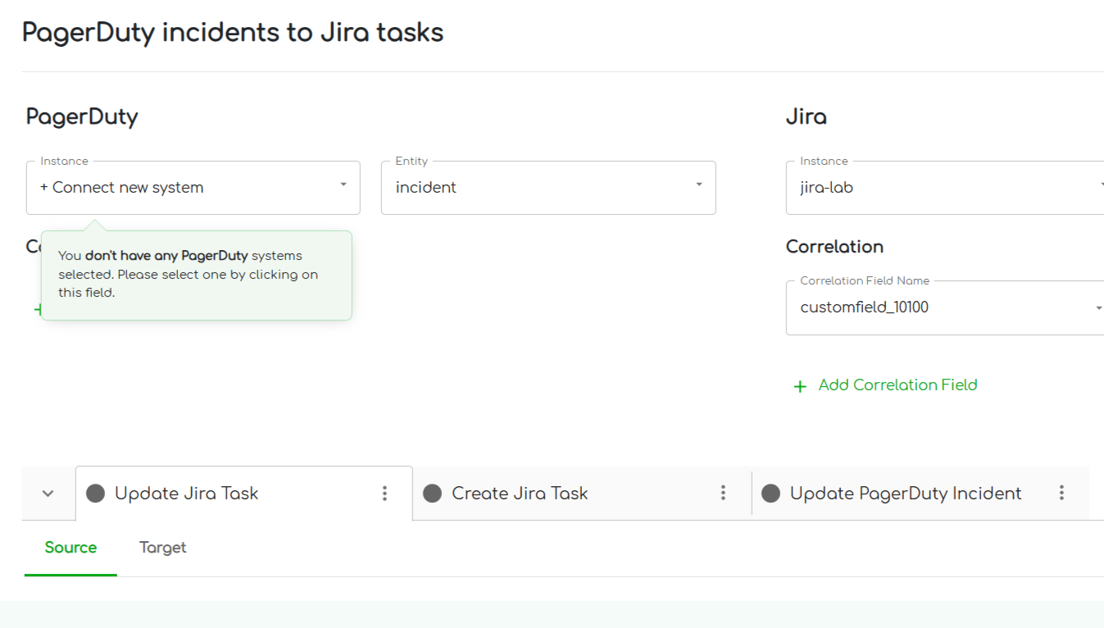The image size is (1104, 628).
Task: Click the Add Correlation Field link
Action: (x=897, y=385)
